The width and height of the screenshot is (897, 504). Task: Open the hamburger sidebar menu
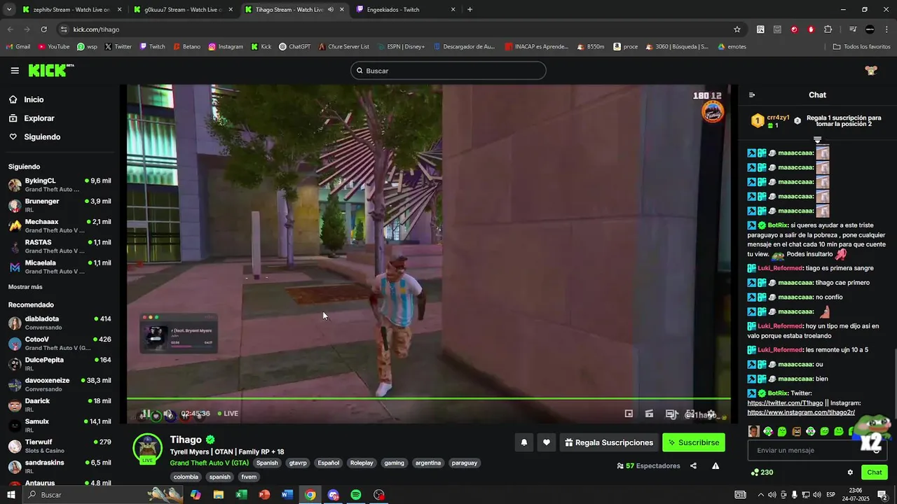click(15, 71)
